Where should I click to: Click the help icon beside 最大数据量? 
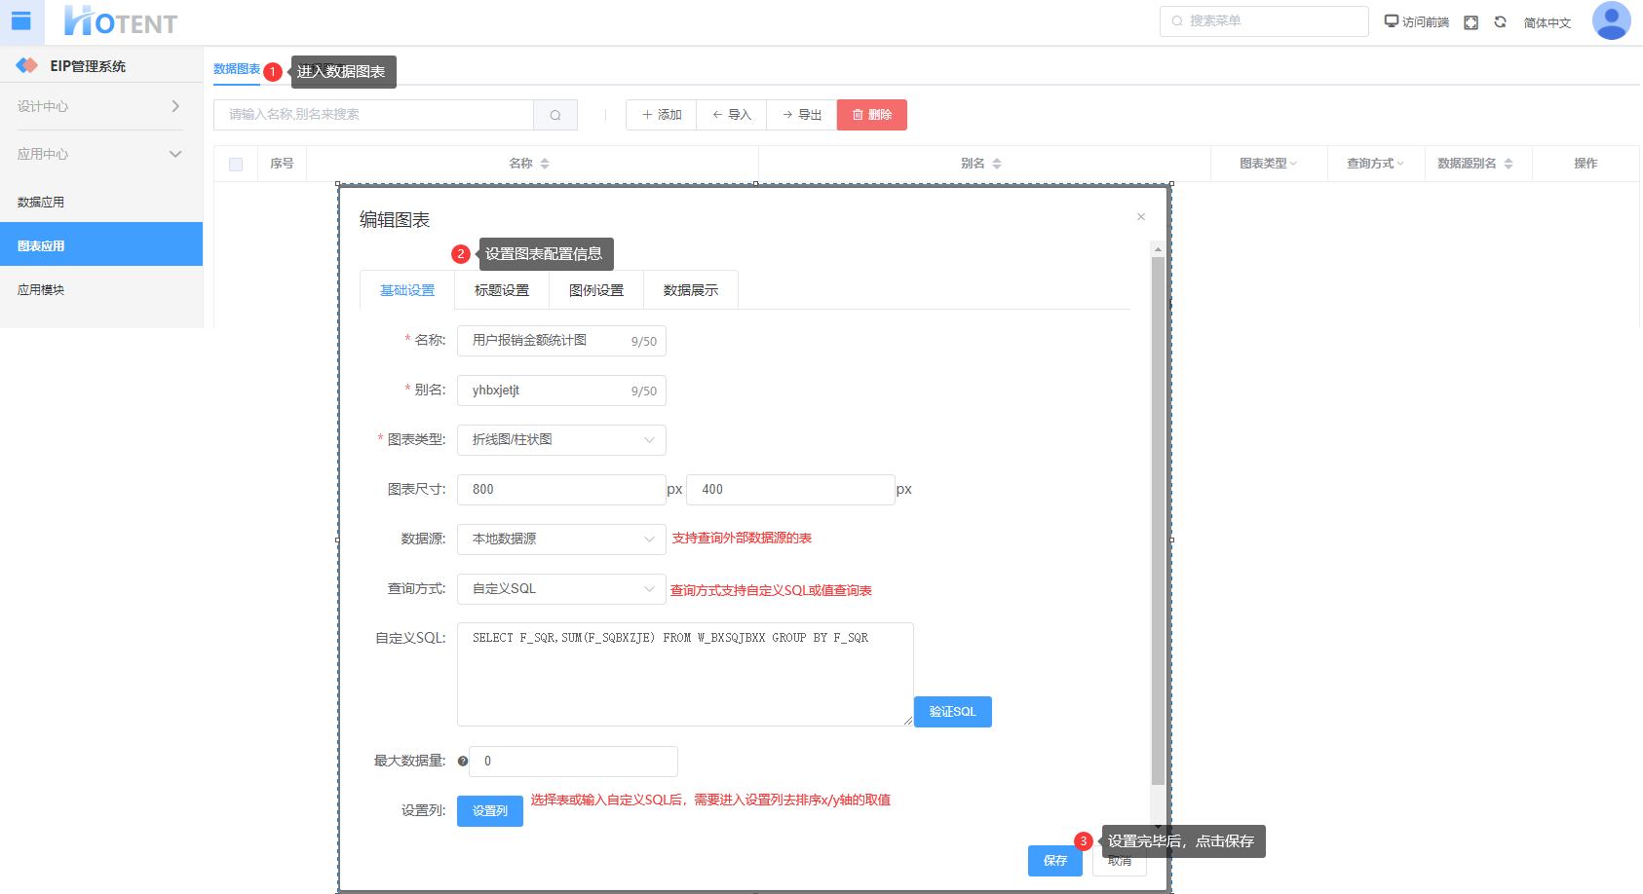(463, 762)
